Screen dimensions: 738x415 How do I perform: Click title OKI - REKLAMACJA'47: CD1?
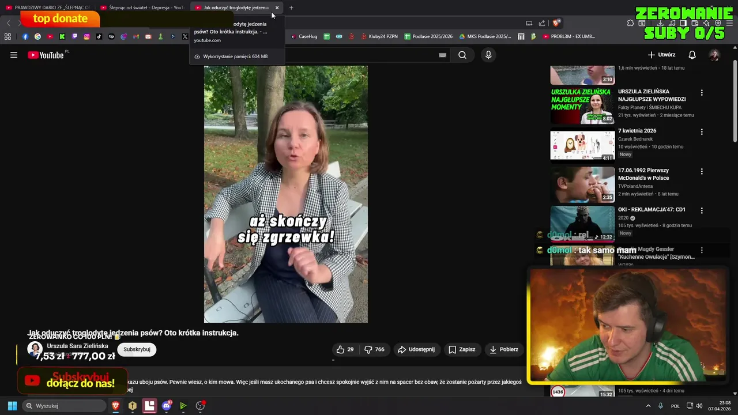pyautogui.click(x=652, y=210)
